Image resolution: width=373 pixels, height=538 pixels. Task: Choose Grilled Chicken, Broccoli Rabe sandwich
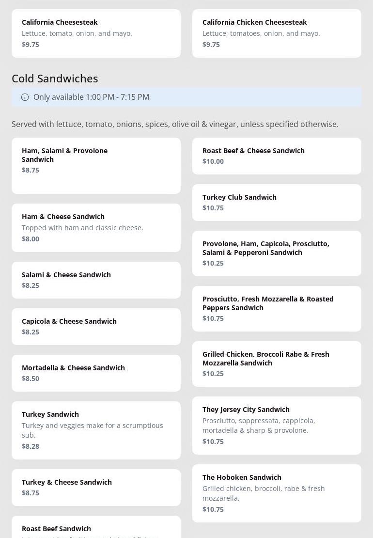click(x=277, y=364)
